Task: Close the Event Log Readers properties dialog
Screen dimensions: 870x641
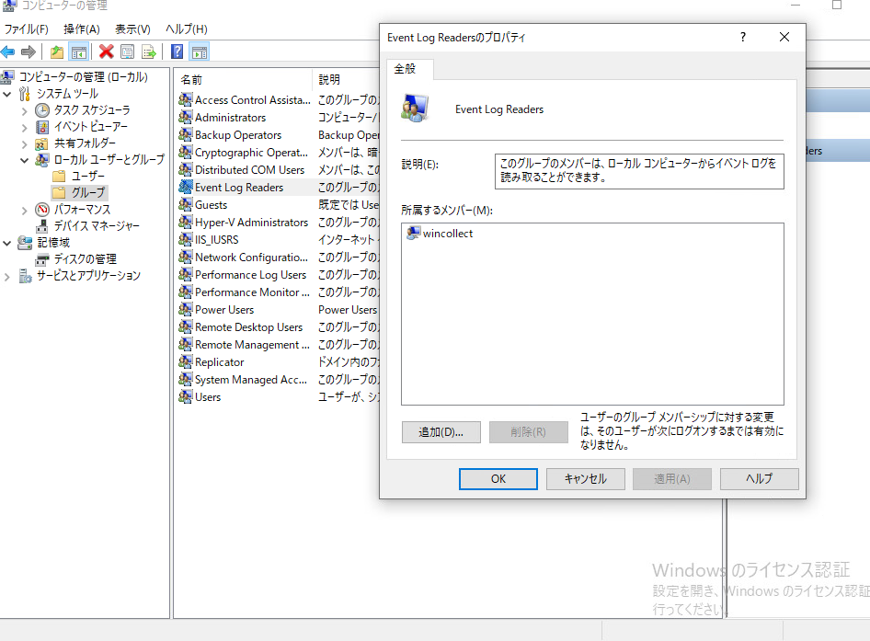Action: coord(784,37)
